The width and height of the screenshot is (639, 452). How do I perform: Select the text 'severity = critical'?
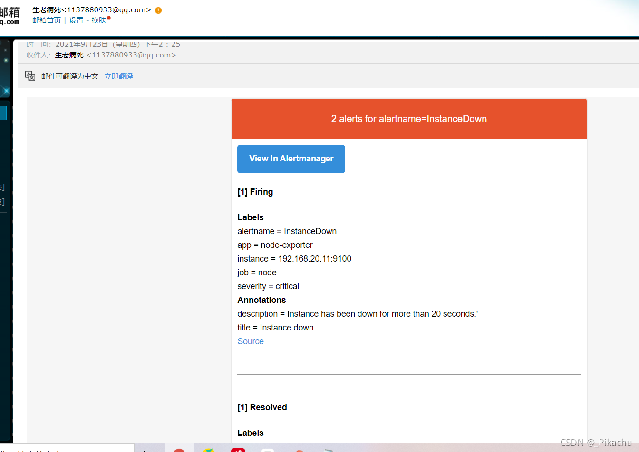click(268, 286)
